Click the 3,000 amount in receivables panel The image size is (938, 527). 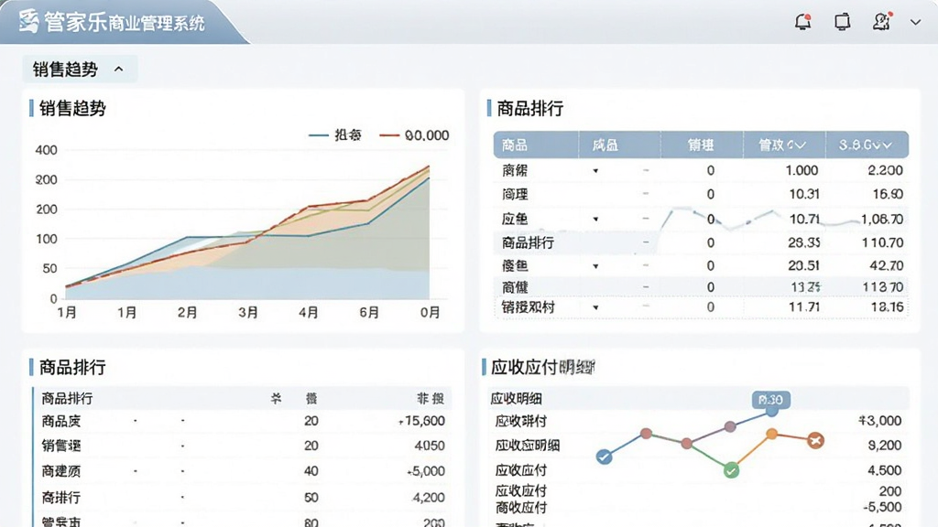(880, 421)
